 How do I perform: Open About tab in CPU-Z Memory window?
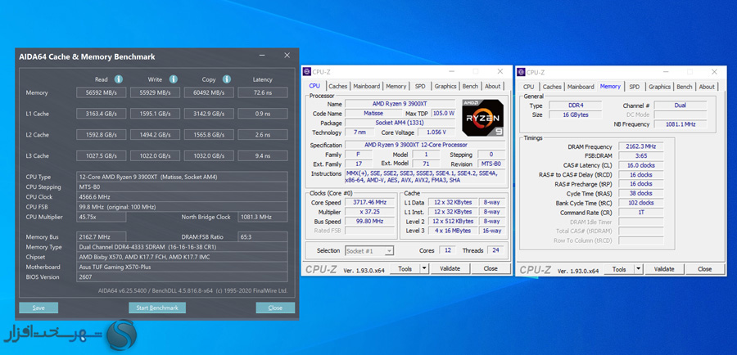pyautogui.click(x=707, y=87)
